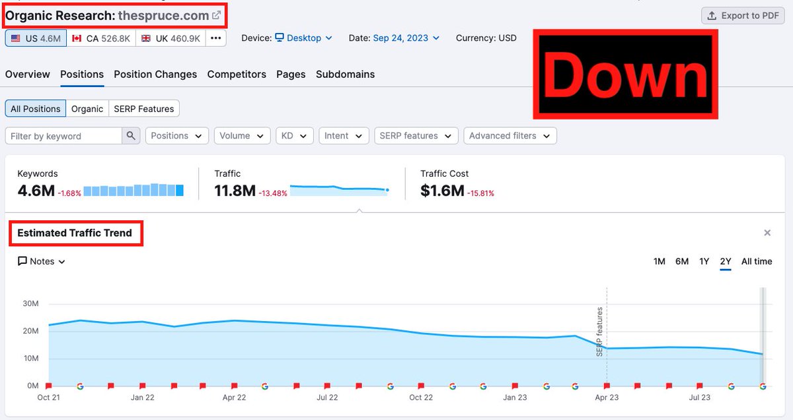The width and height of the screenshot is (793, 420).
Task: Open the SERP features filter dropdown
Action: coord(416,136)
